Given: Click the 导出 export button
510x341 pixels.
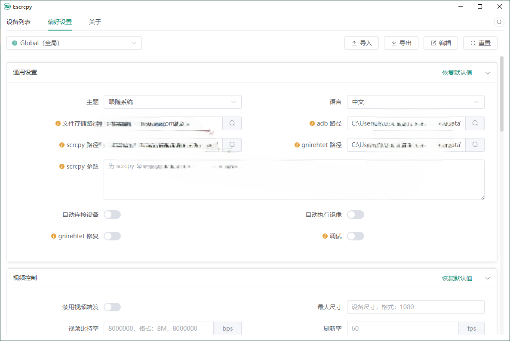Looking at the screenshot, I should (x=401, y=43).
